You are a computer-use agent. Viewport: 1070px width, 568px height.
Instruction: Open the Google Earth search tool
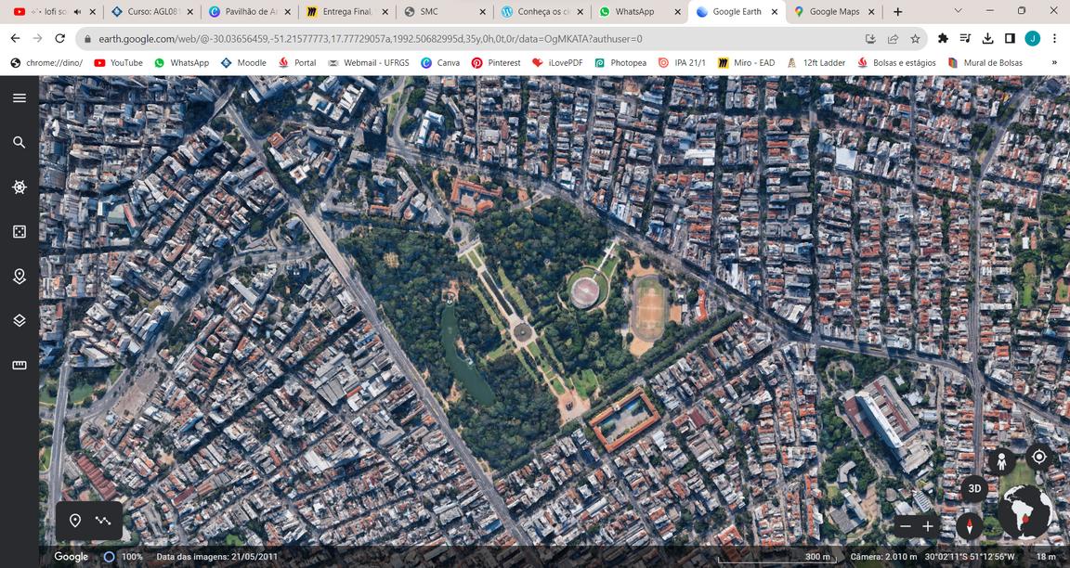click(20, 143)
